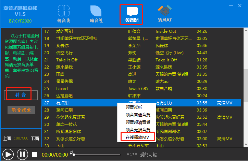Viewport: 248px width, 161px height.
Task: Select song 22 源来是我 title
Action: pos(64,67)
